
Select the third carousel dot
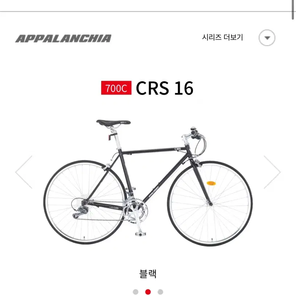coord(160,292)
